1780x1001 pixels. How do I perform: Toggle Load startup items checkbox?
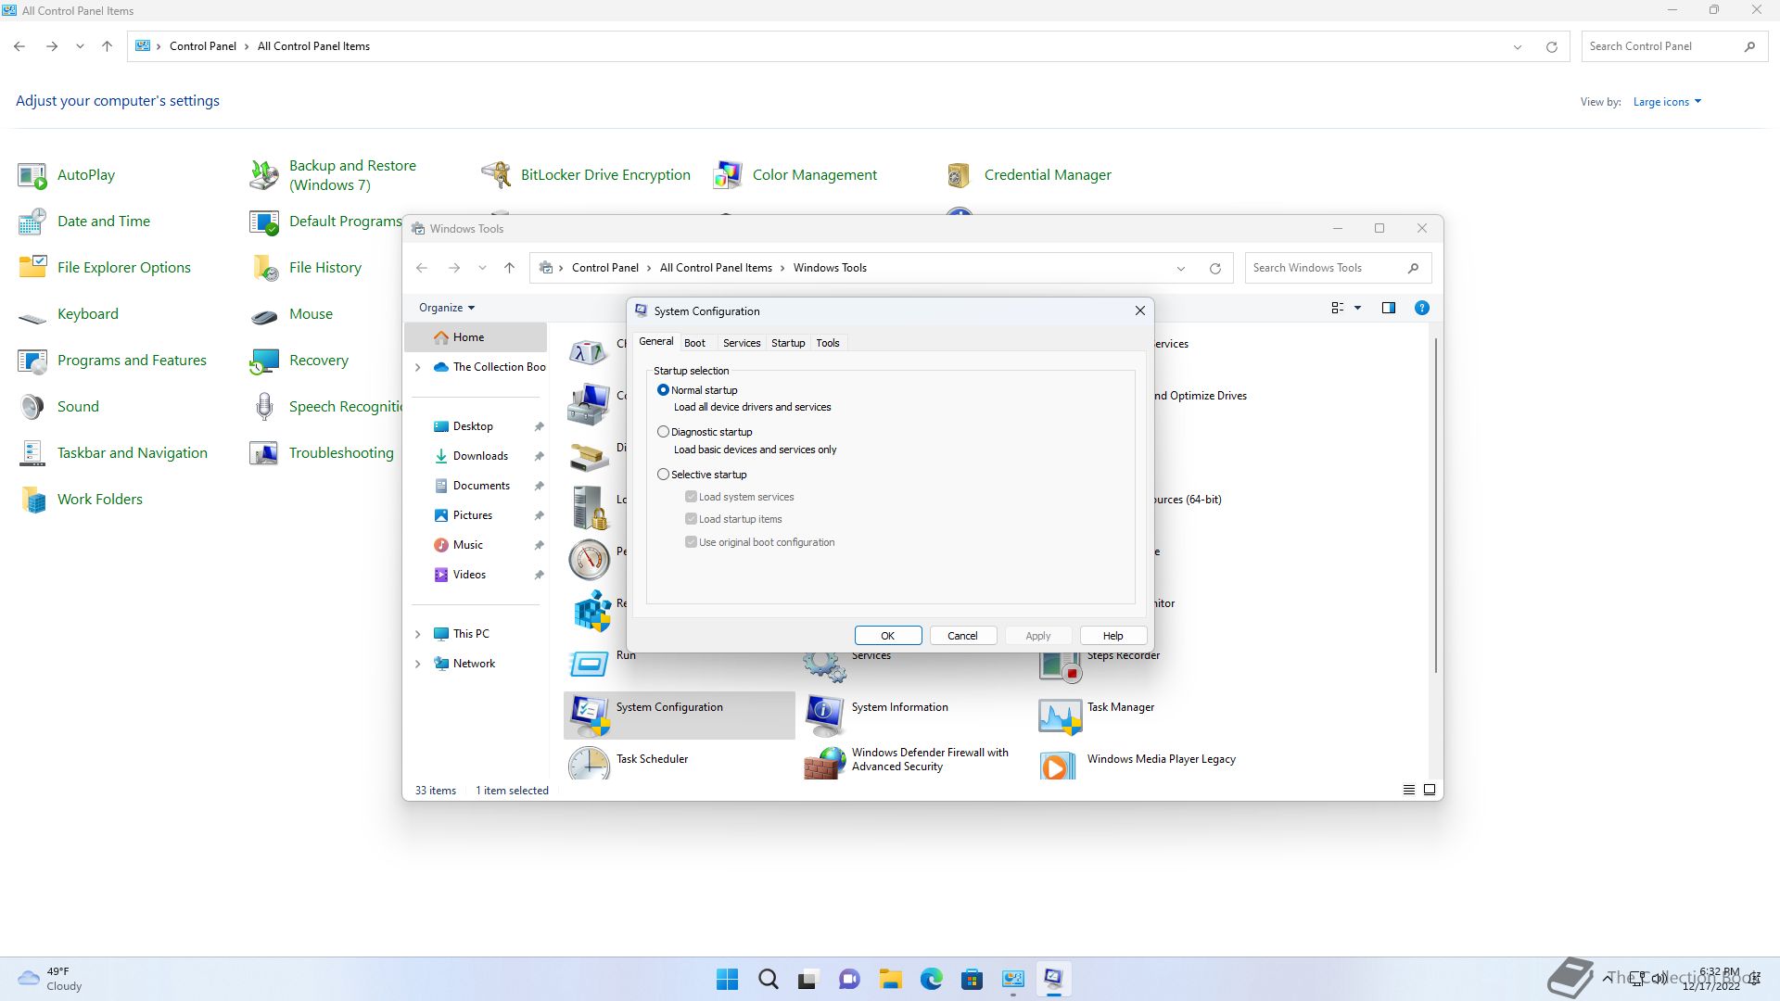(x=691, y=519)
